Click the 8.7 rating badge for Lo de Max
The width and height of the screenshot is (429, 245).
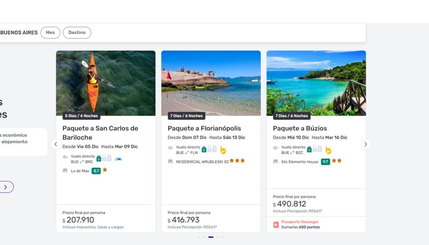[96, 171]
